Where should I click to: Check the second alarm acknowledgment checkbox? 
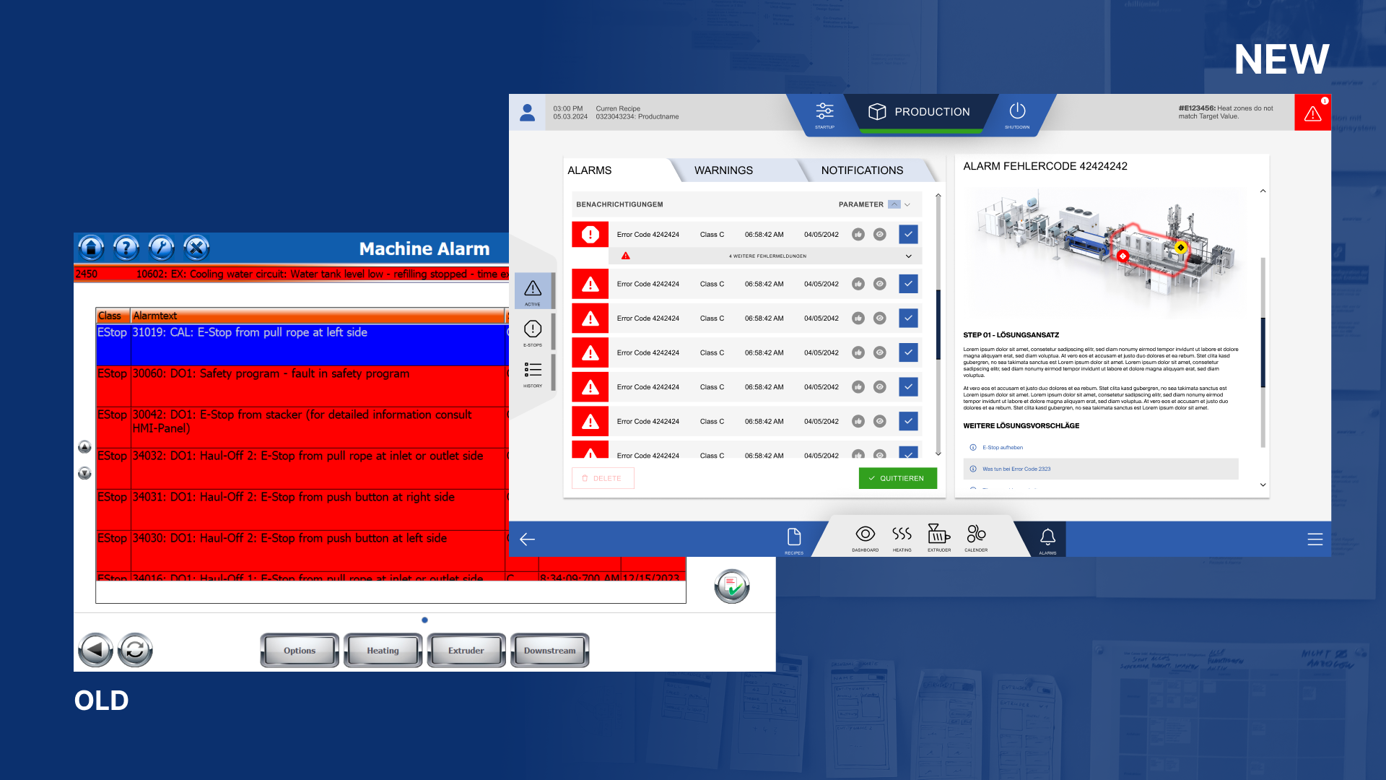[x=910, y=283]
